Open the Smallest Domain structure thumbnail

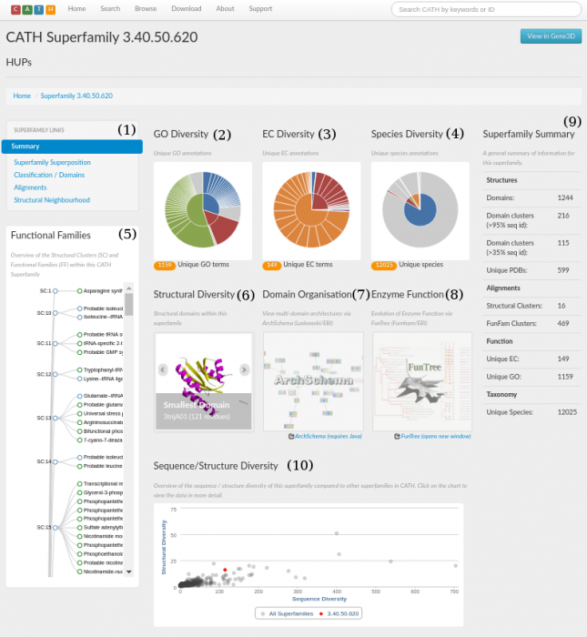pyautogui.click(x=204, y=381)
